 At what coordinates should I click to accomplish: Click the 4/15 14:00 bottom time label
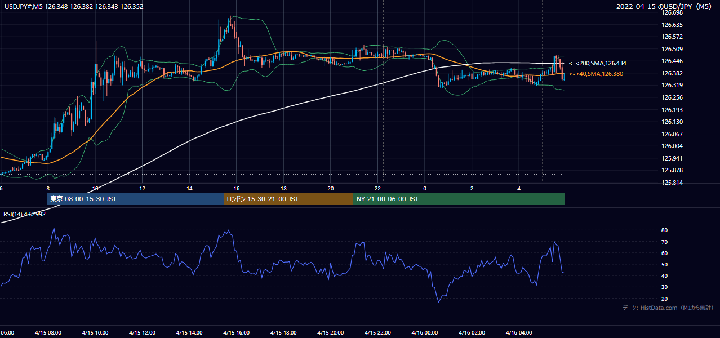[x=189, y=332]
